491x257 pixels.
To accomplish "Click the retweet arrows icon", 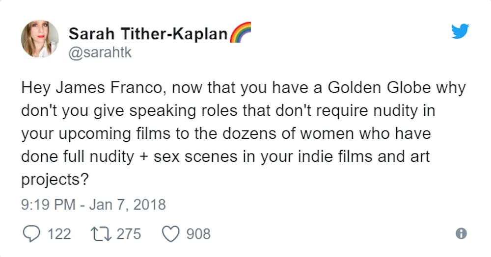I will pos(101,234).
